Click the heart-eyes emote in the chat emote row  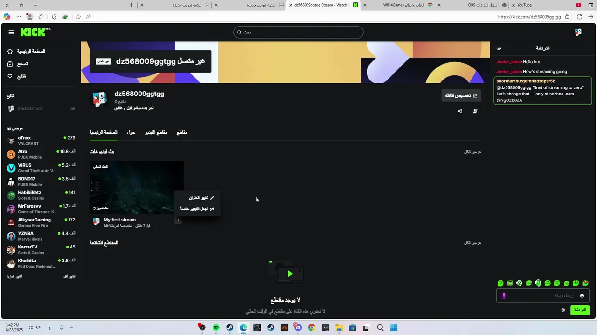click(585, 283)
